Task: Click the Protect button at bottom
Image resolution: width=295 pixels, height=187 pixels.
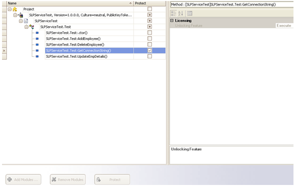Action: (112, 179)
